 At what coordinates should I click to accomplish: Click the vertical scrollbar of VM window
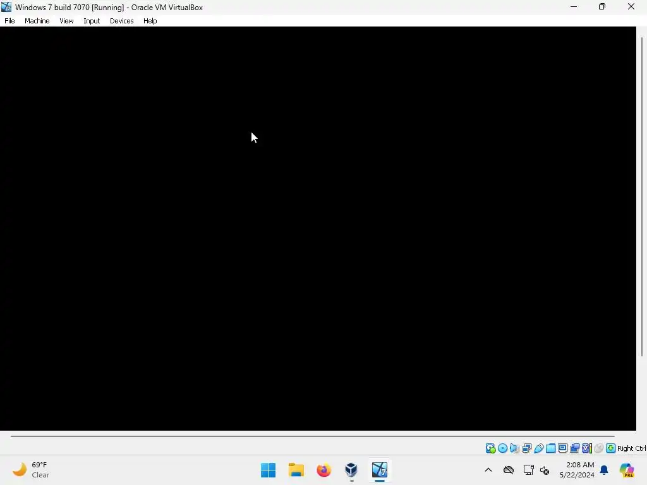coord(642,196)
